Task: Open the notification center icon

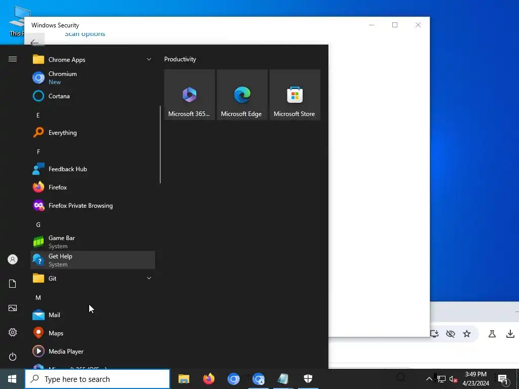Action: point(503,379)
